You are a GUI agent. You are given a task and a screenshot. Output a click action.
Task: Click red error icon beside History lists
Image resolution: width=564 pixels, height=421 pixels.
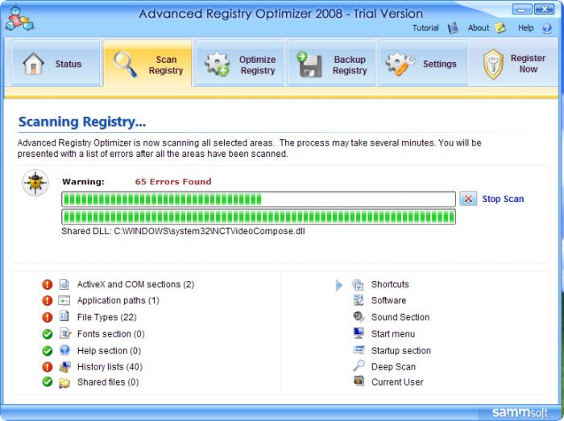[x=47, y=367]
